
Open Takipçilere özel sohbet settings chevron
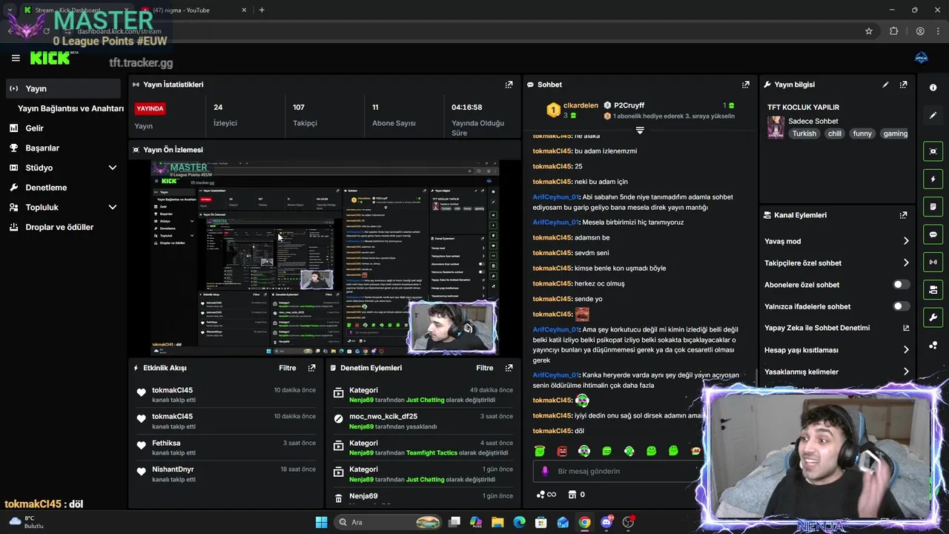906,263
